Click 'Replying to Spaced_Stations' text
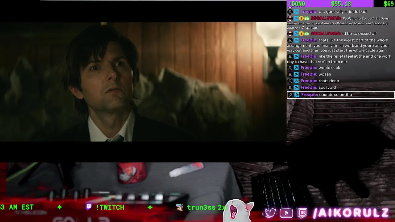Viewport: 395px width, 222px height. coord(366,18)
